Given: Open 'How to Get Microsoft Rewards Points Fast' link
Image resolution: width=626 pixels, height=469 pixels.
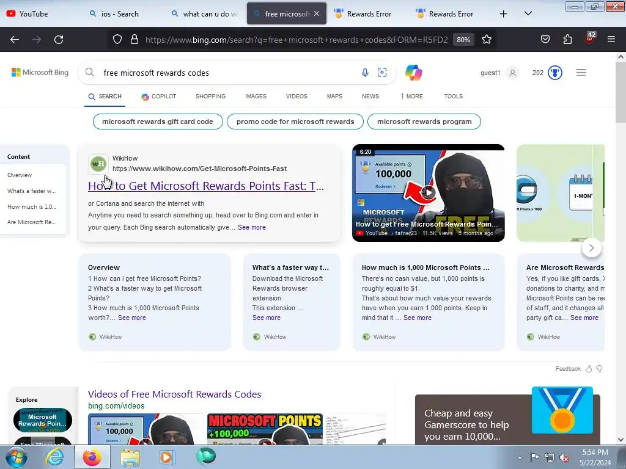Looking at the screenshot, I should (x=206, y=186).
